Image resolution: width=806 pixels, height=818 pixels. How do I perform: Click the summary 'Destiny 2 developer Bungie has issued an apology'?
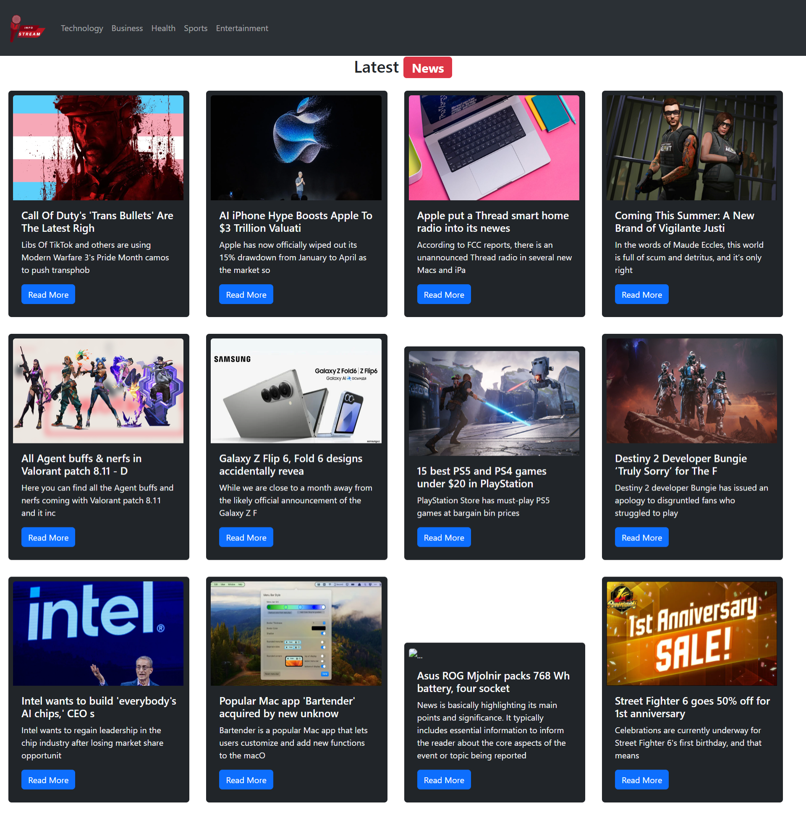click(x=691, y=501)
